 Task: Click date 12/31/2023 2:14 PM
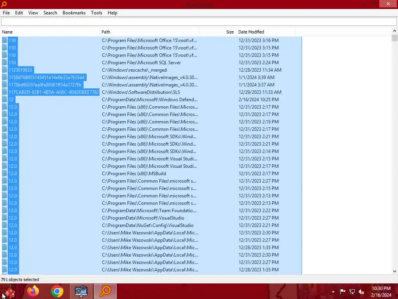pos(258,151)
